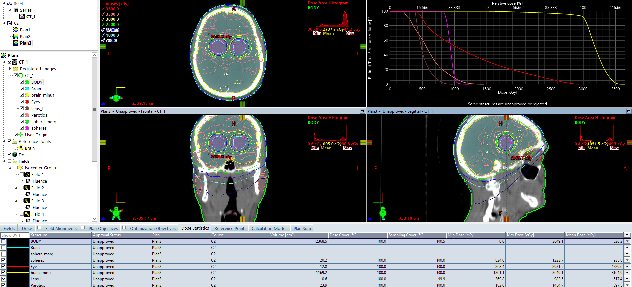Switch to the Dose tab
This screenshot has width=632, height=287.
point(27,228)
